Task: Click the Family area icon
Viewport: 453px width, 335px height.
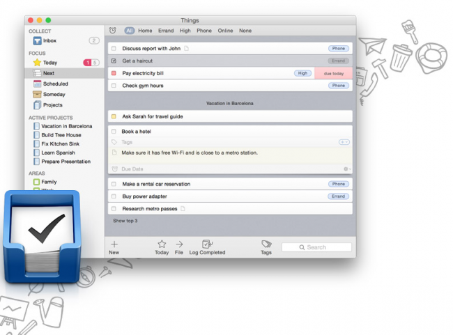Action: coord(36,182)
